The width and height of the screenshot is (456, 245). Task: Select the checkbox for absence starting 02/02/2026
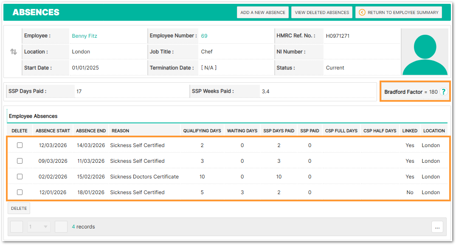click(20, 177)
